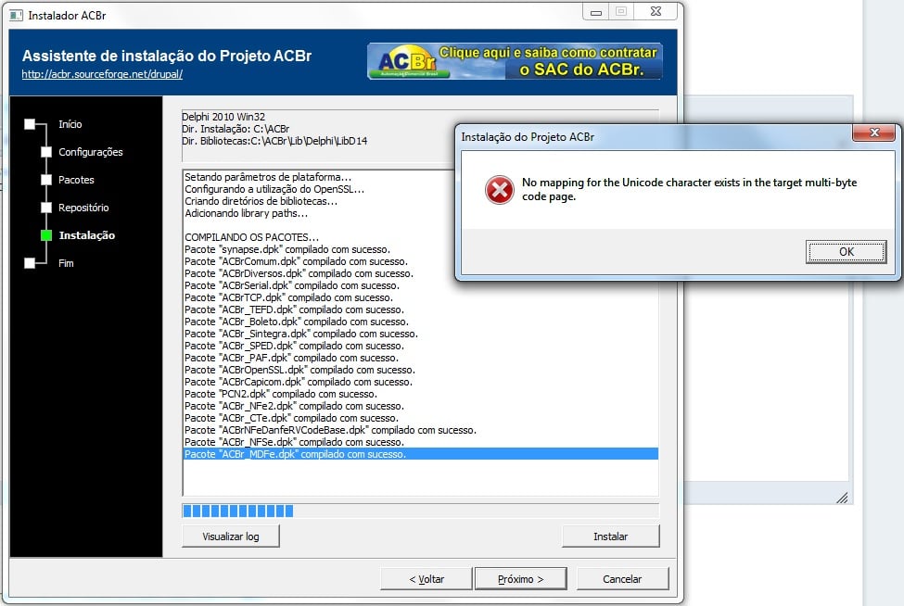This screenshot has height=606, width=904.
Task: Select the Configurações step in sidebar
Action: click(91, 152)
